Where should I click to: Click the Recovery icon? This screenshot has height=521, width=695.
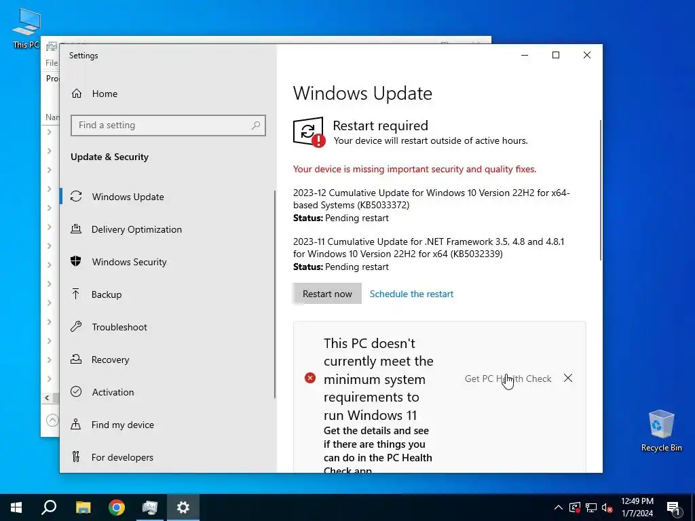click(x=76, y=359)
